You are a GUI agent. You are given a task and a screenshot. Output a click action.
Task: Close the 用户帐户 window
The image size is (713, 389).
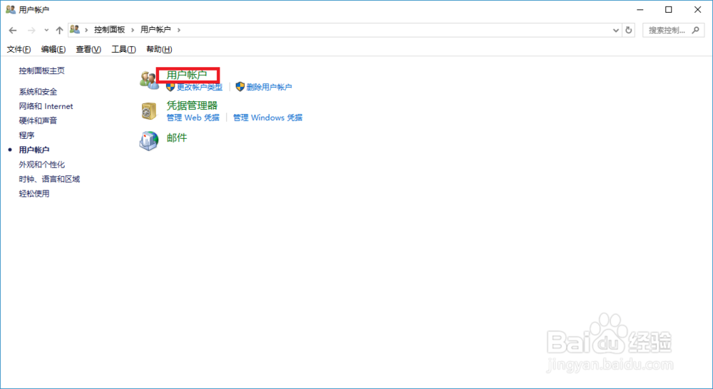697,9
